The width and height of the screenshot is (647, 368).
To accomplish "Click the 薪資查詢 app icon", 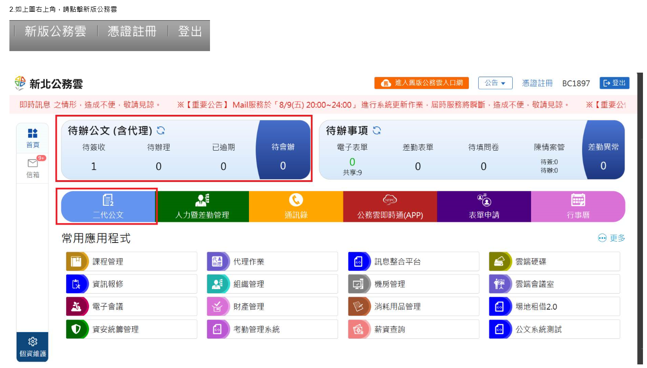I will pos(358,329).
